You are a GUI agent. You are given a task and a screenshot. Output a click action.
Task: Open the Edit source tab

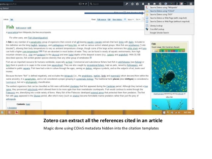click(102, 20)
